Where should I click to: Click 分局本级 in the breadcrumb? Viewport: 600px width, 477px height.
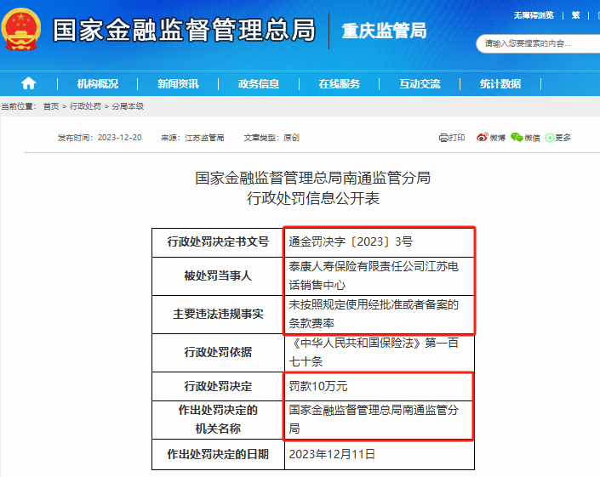[128, 106]
